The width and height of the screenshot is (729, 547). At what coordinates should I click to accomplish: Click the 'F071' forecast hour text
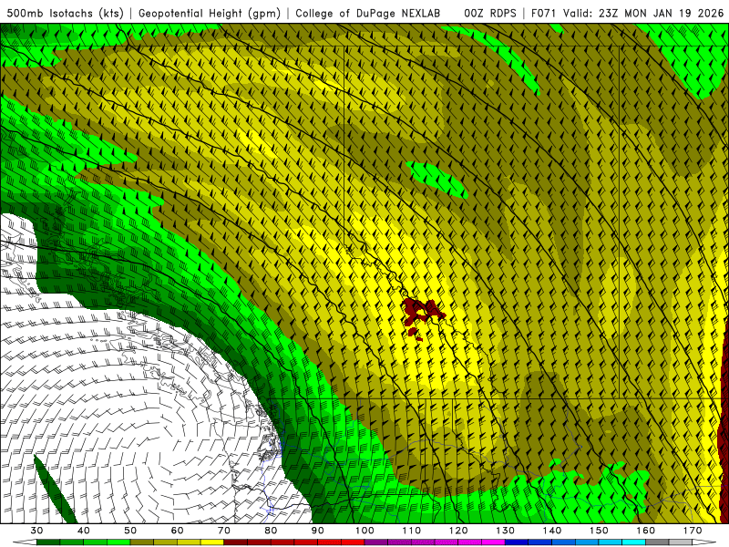(x=544, y=13)
